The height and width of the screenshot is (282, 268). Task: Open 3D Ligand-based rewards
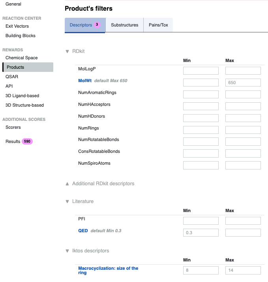point(22,96)
